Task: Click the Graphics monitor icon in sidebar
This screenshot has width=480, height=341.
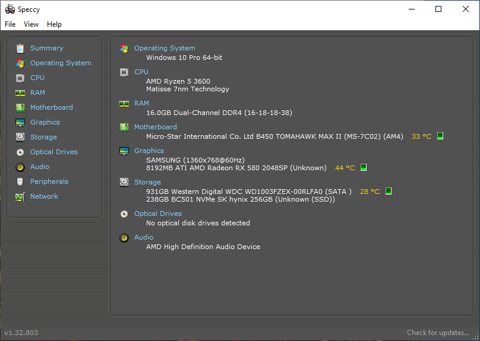Action: tap(20, 123)
